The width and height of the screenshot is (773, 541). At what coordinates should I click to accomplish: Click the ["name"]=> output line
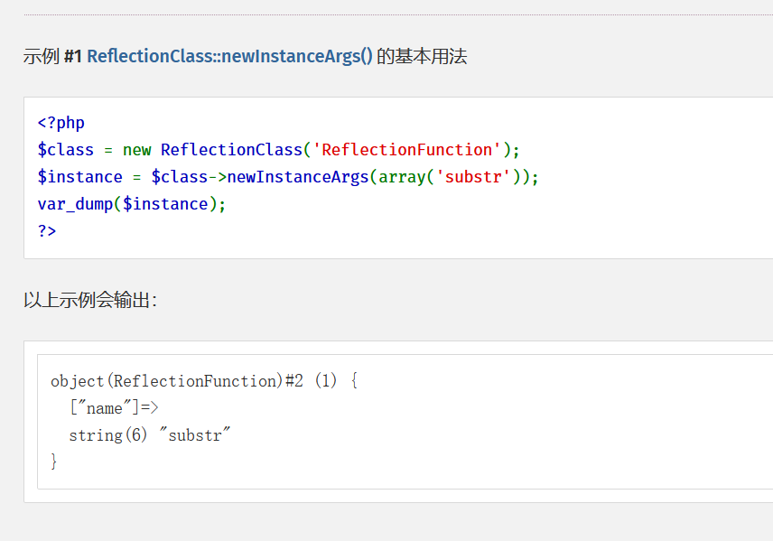point(114,408)
